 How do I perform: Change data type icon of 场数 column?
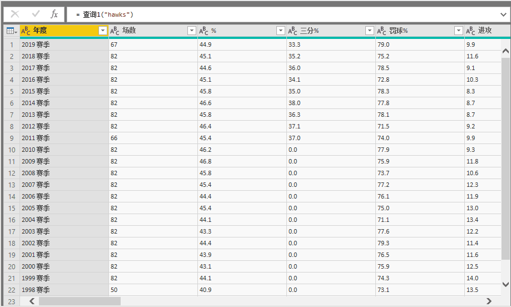pyautogui.click(x=115, y=31)
